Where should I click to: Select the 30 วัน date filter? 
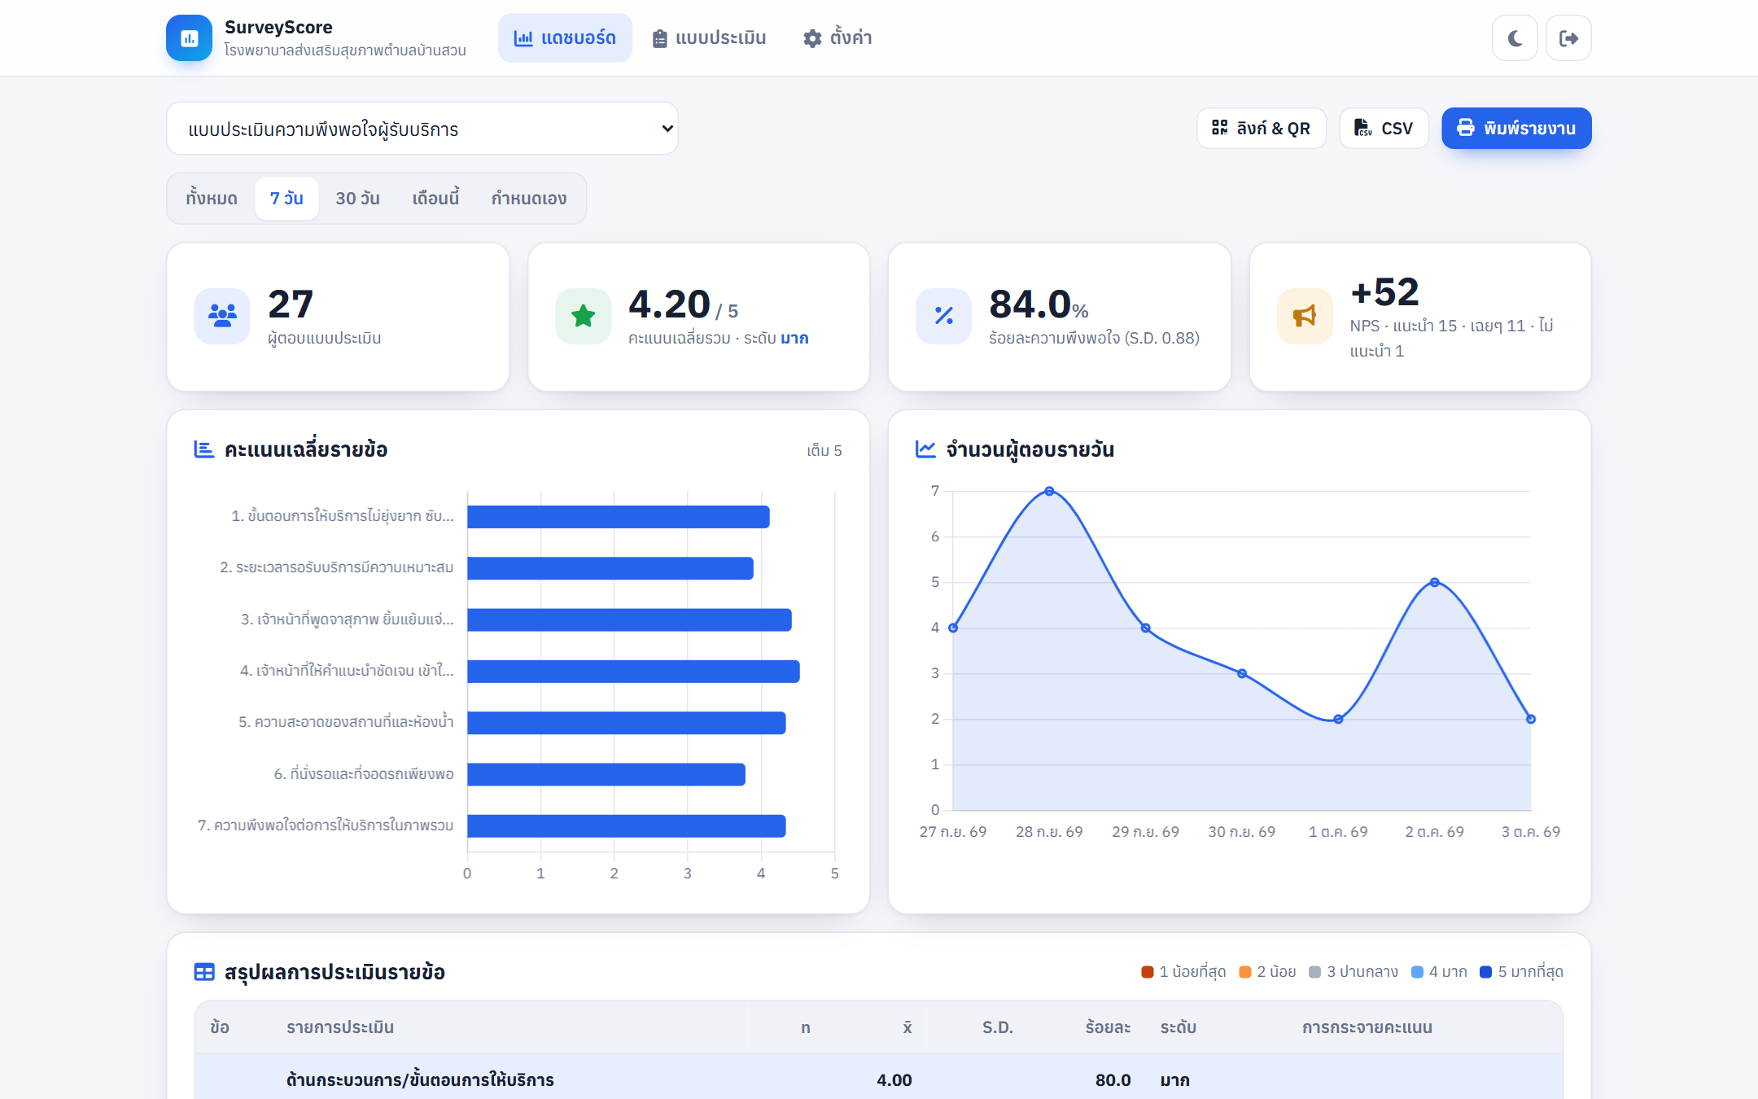(357, 198)
